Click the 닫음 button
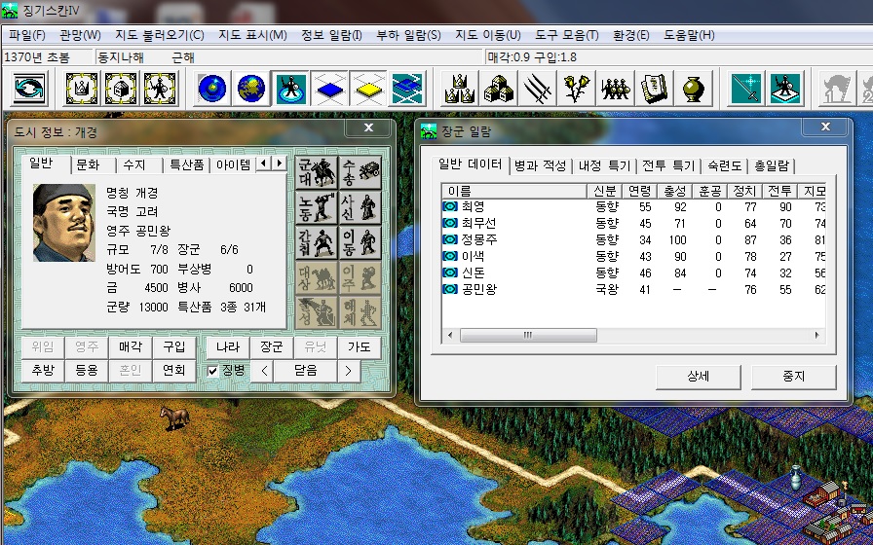This screenshot has width=873, height=545. [306, 371]
